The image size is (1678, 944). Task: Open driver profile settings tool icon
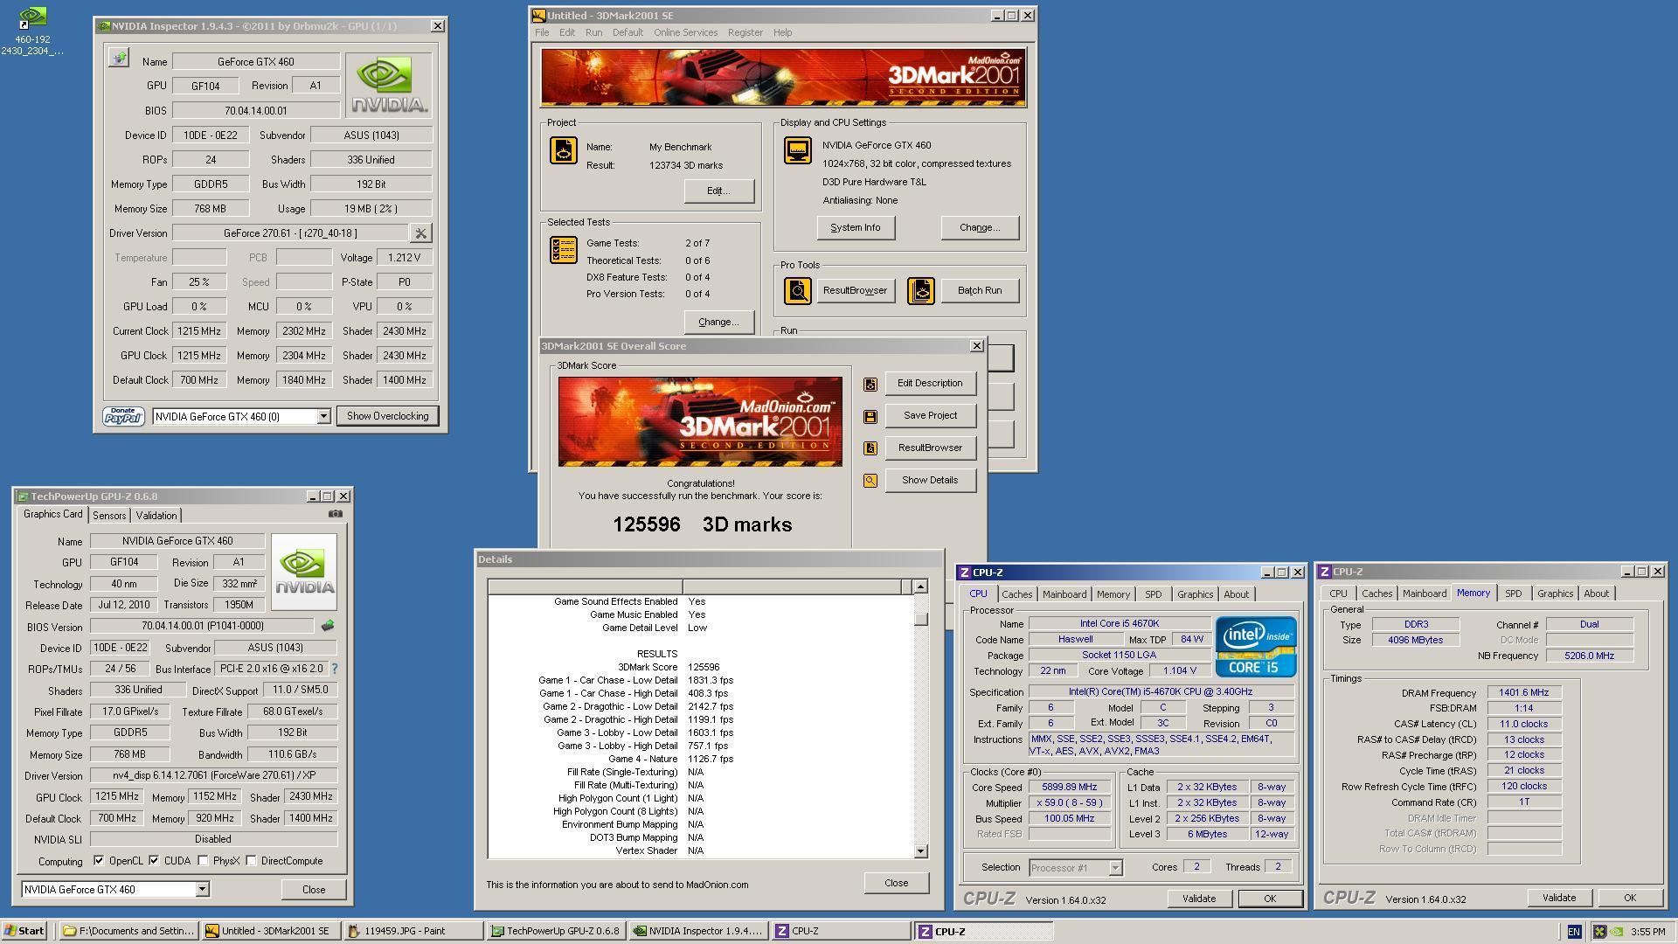420,233
